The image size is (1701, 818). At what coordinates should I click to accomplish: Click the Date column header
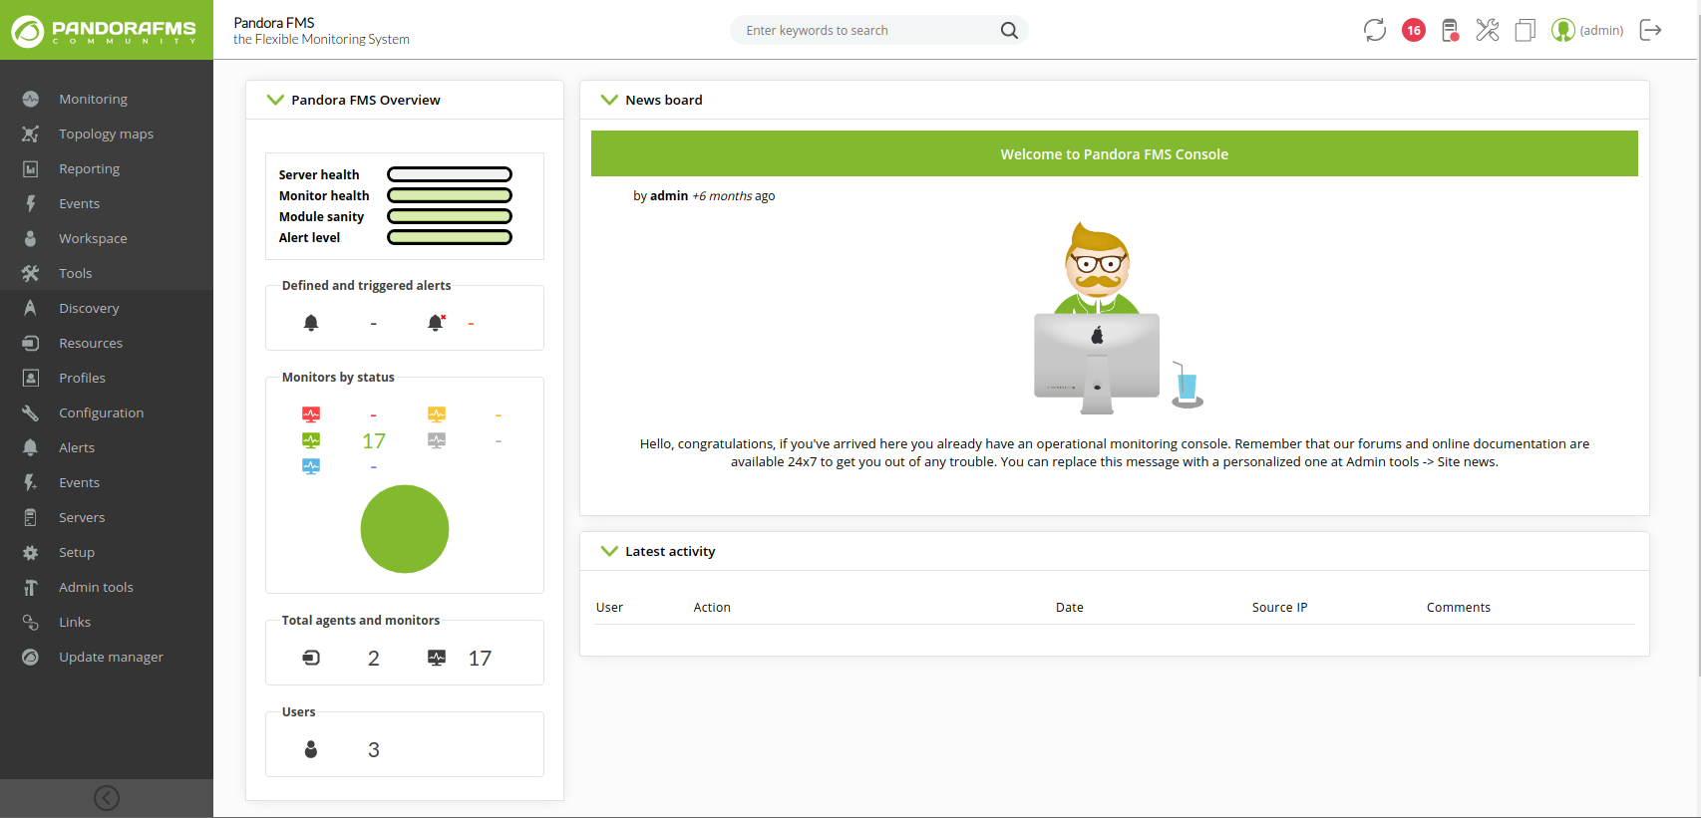1070,607
